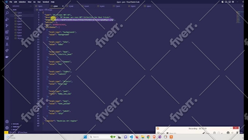
Task: Open 9.json in the Explorer tree
Action: (x=20, y=35)
